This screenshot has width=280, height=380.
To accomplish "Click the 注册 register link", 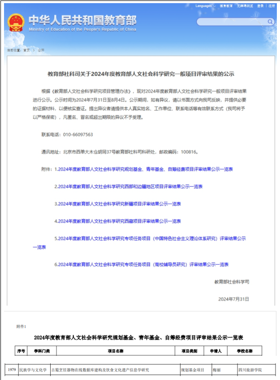I will [271, 6].
